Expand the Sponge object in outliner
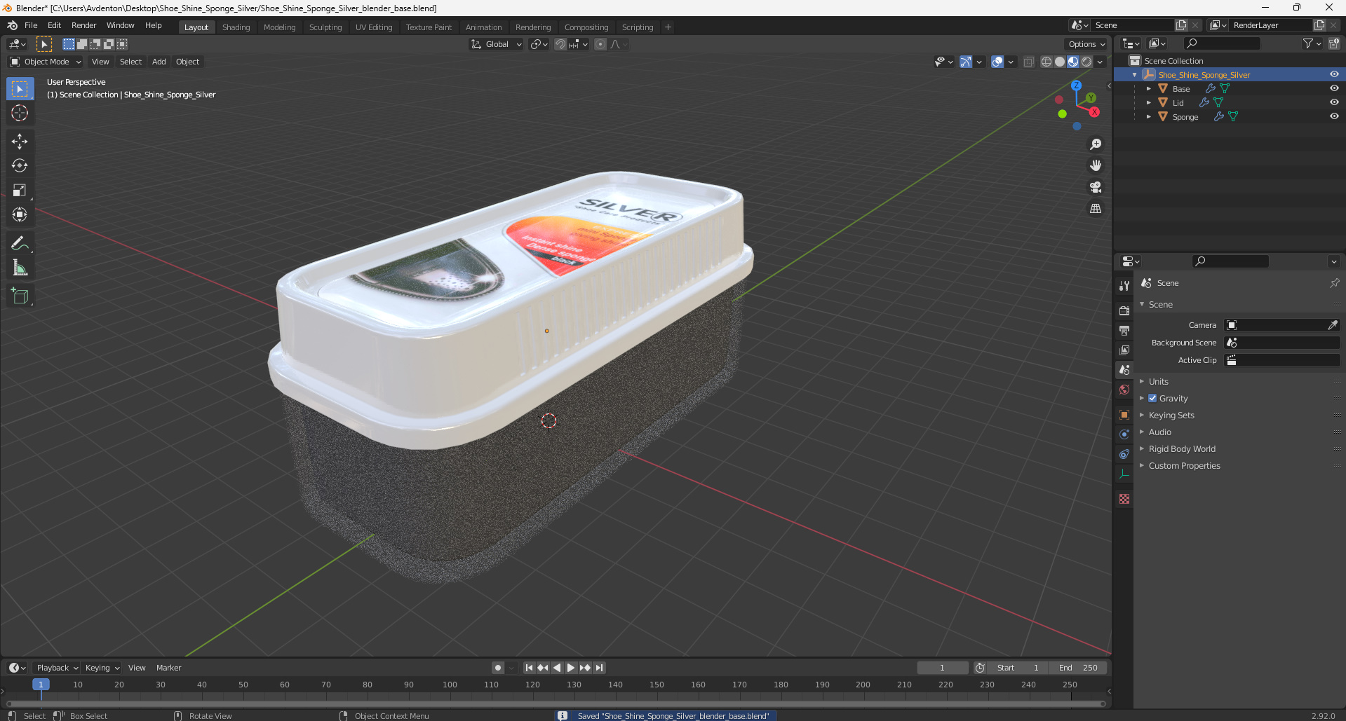 click(1148, 117)
